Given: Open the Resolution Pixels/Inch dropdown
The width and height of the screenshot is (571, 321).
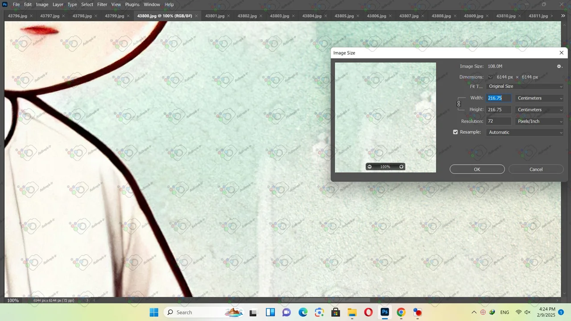Looking at the screenshot, I should point(539,121).
